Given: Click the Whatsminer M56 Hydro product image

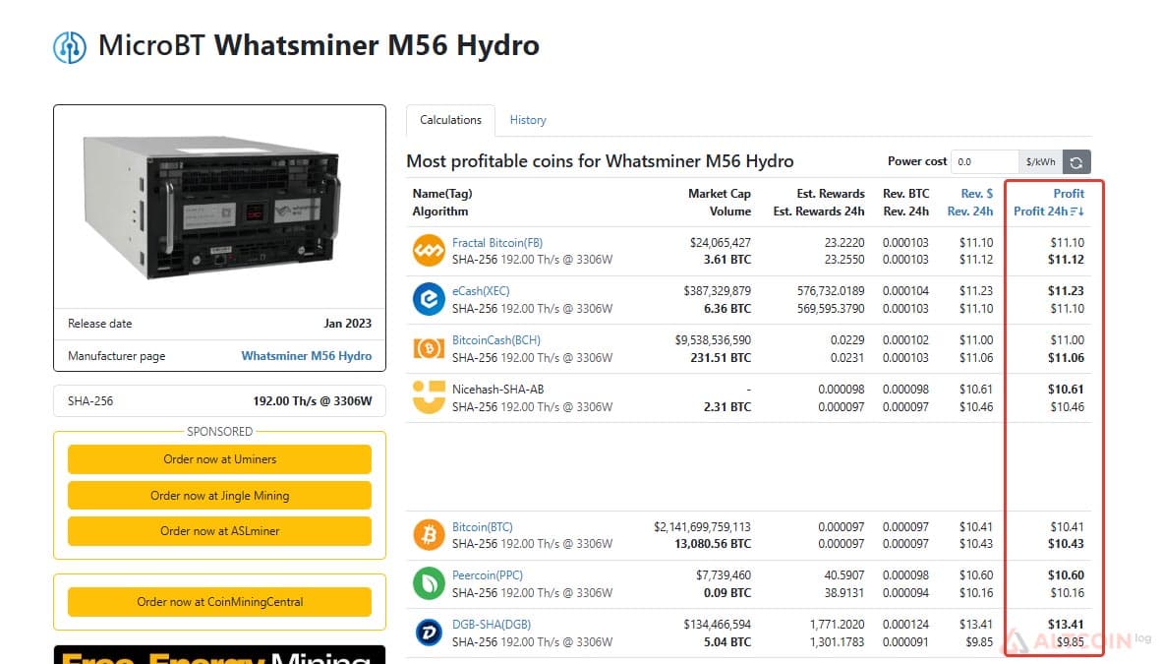Looking at the screenshot, I should [x=212, y=207].
